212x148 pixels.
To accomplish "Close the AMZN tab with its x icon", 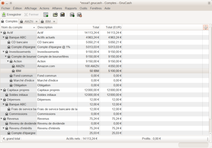I will pyautogui.click(x=37, y=21).
